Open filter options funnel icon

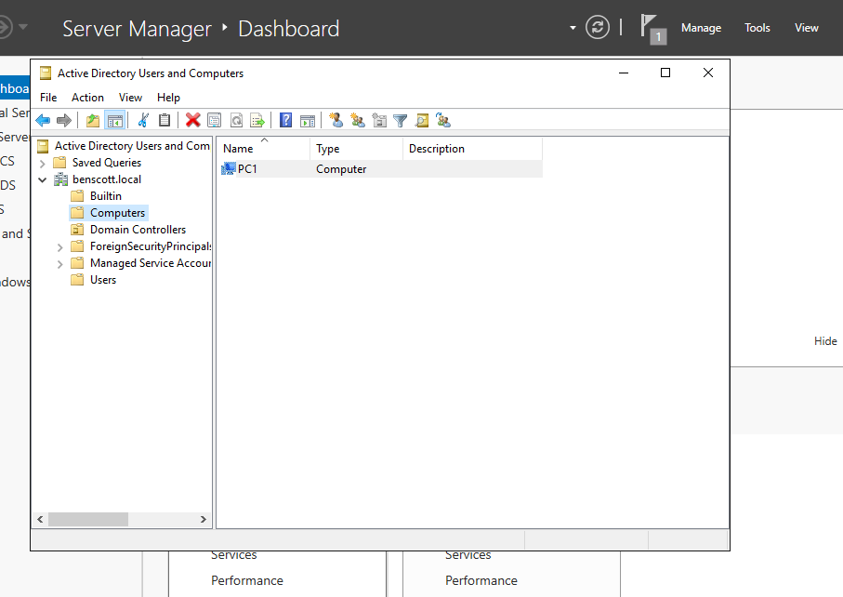(x=401, y=121)
